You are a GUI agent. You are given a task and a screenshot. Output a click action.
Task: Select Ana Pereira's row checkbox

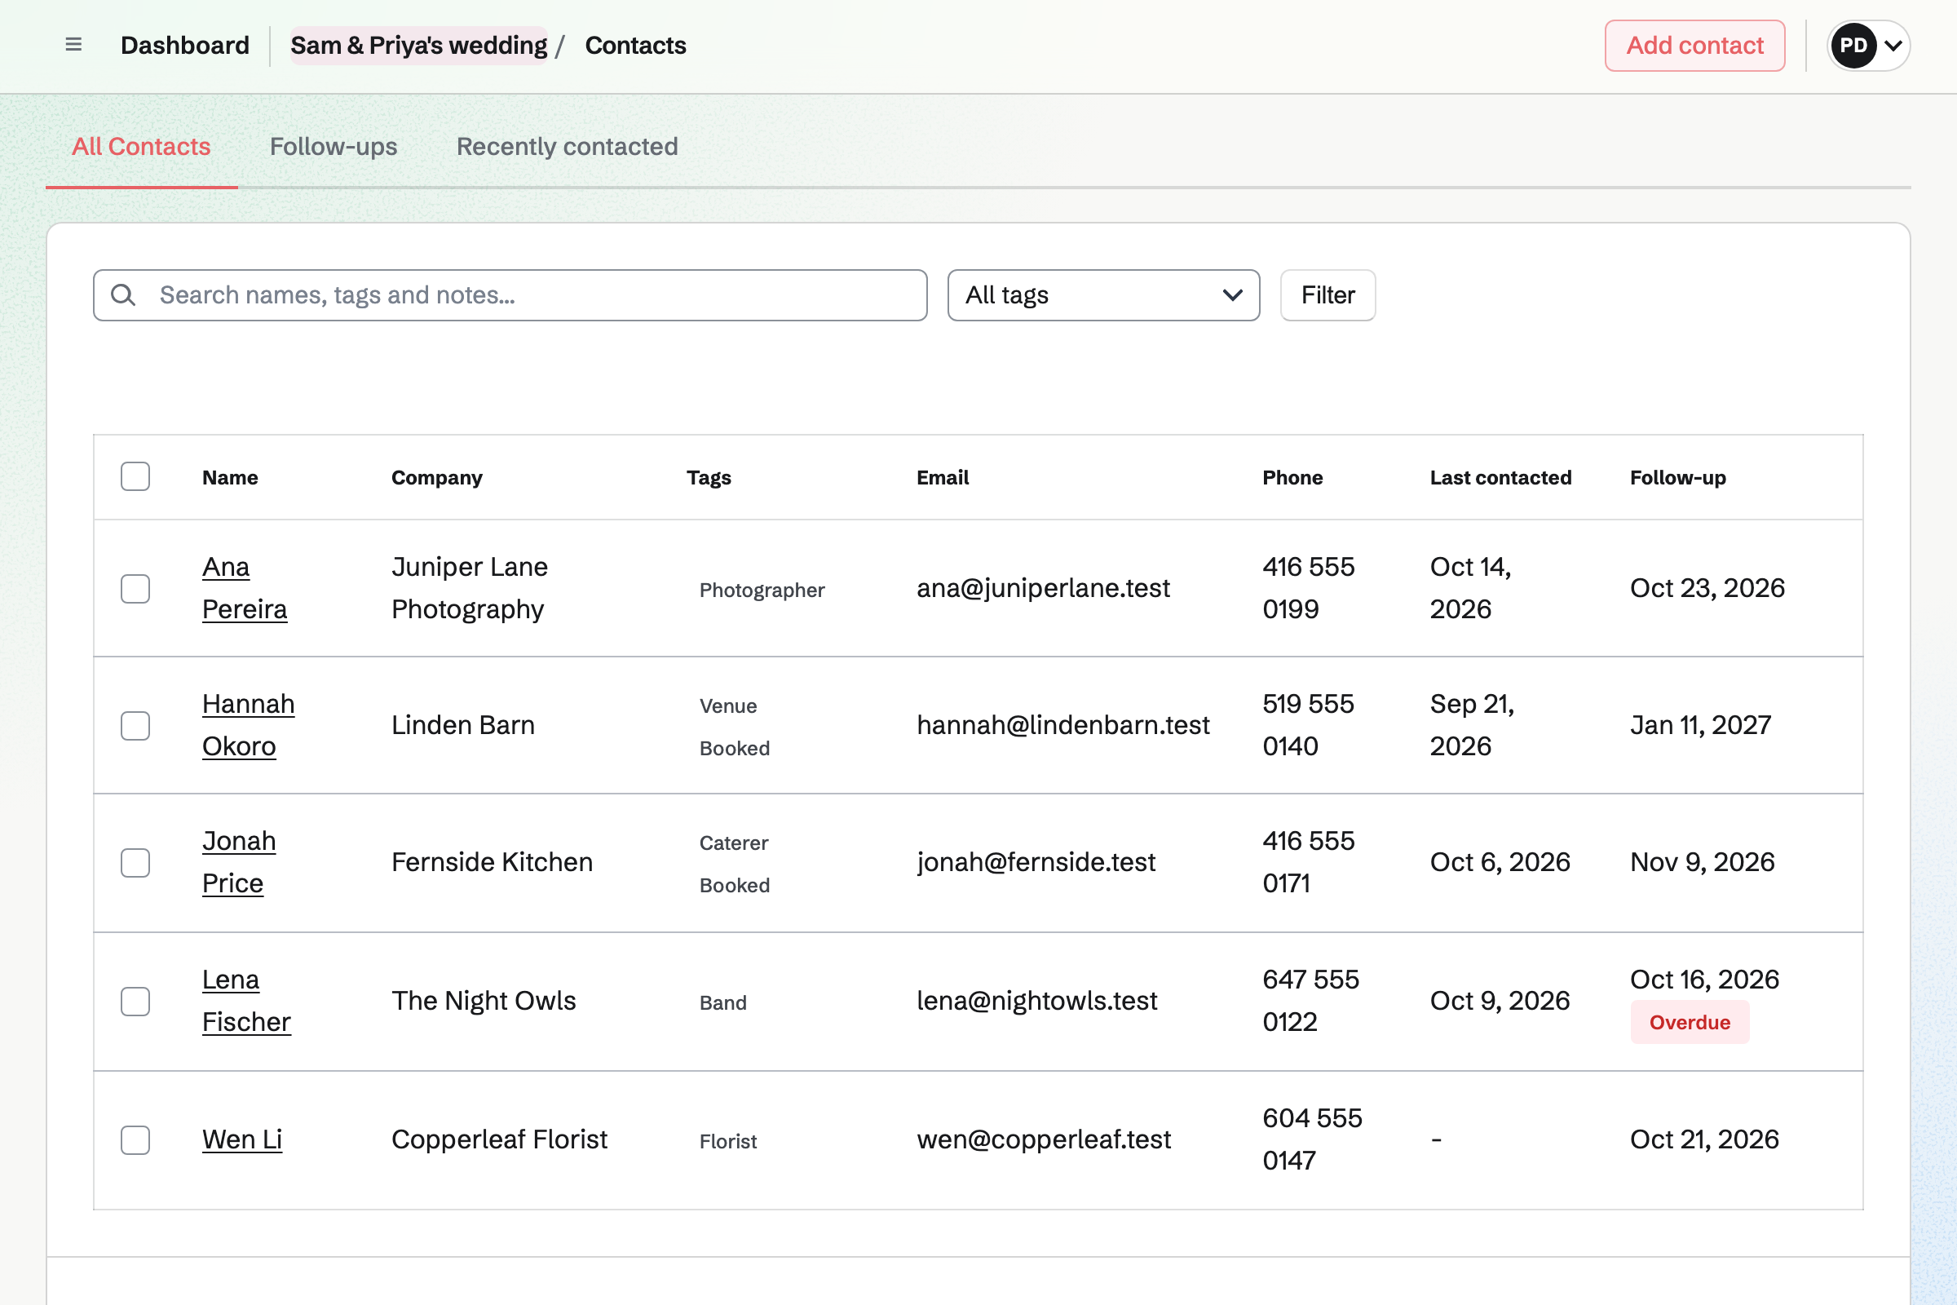[135, 588]
